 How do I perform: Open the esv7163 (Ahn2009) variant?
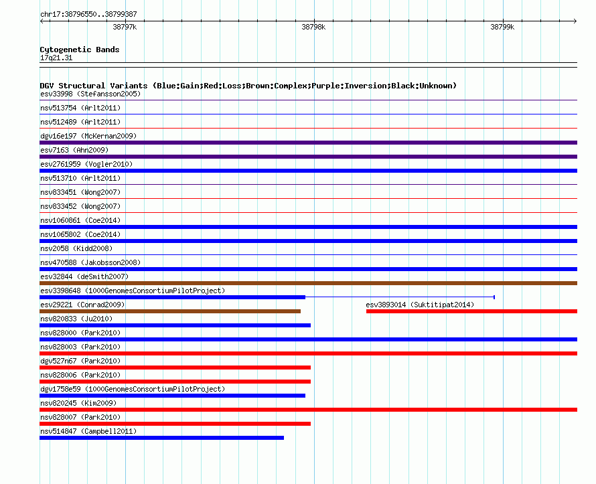pos(74,150)
